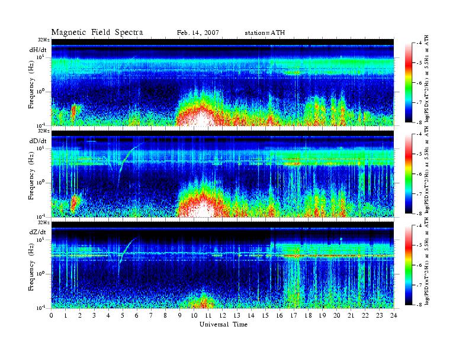The width and height of the screenshot is (469, 362).
Task: Click hour tick label 8 on time axis
Action: (x=165, y=315)
